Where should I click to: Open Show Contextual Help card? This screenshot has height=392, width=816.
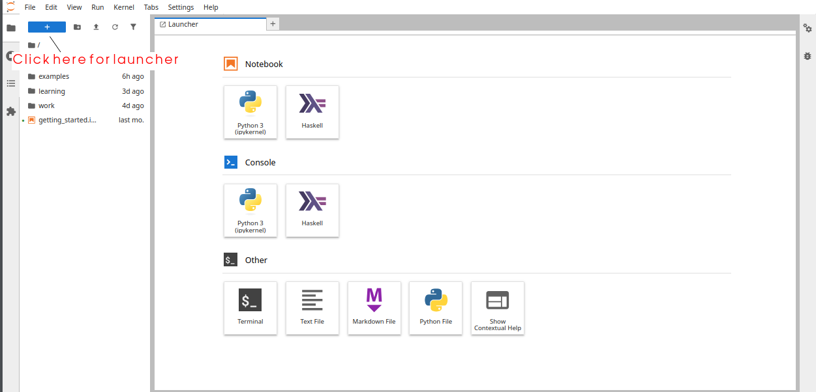(498, 308)
